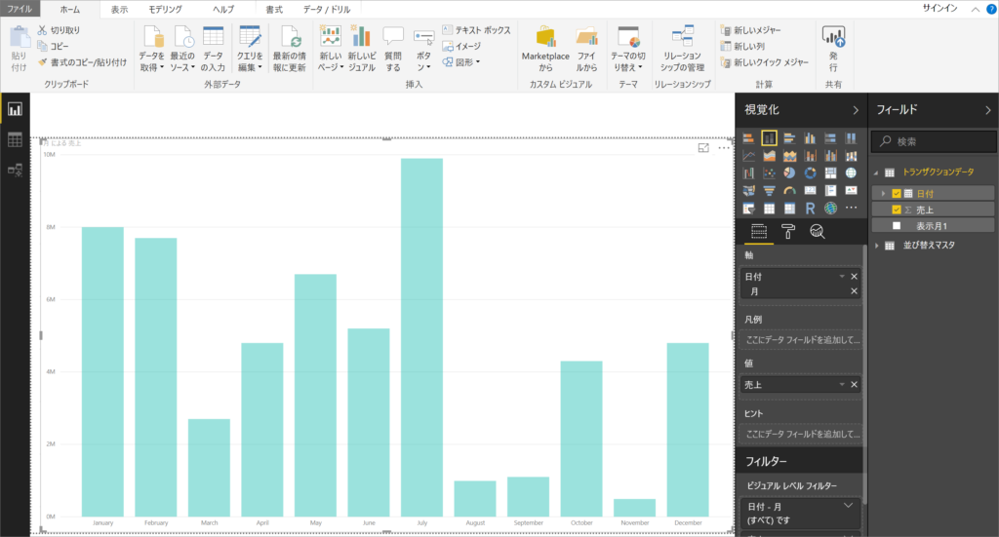Click the フィールド search box
This screenshot has width=999, height=537.
tap(934, 141)
